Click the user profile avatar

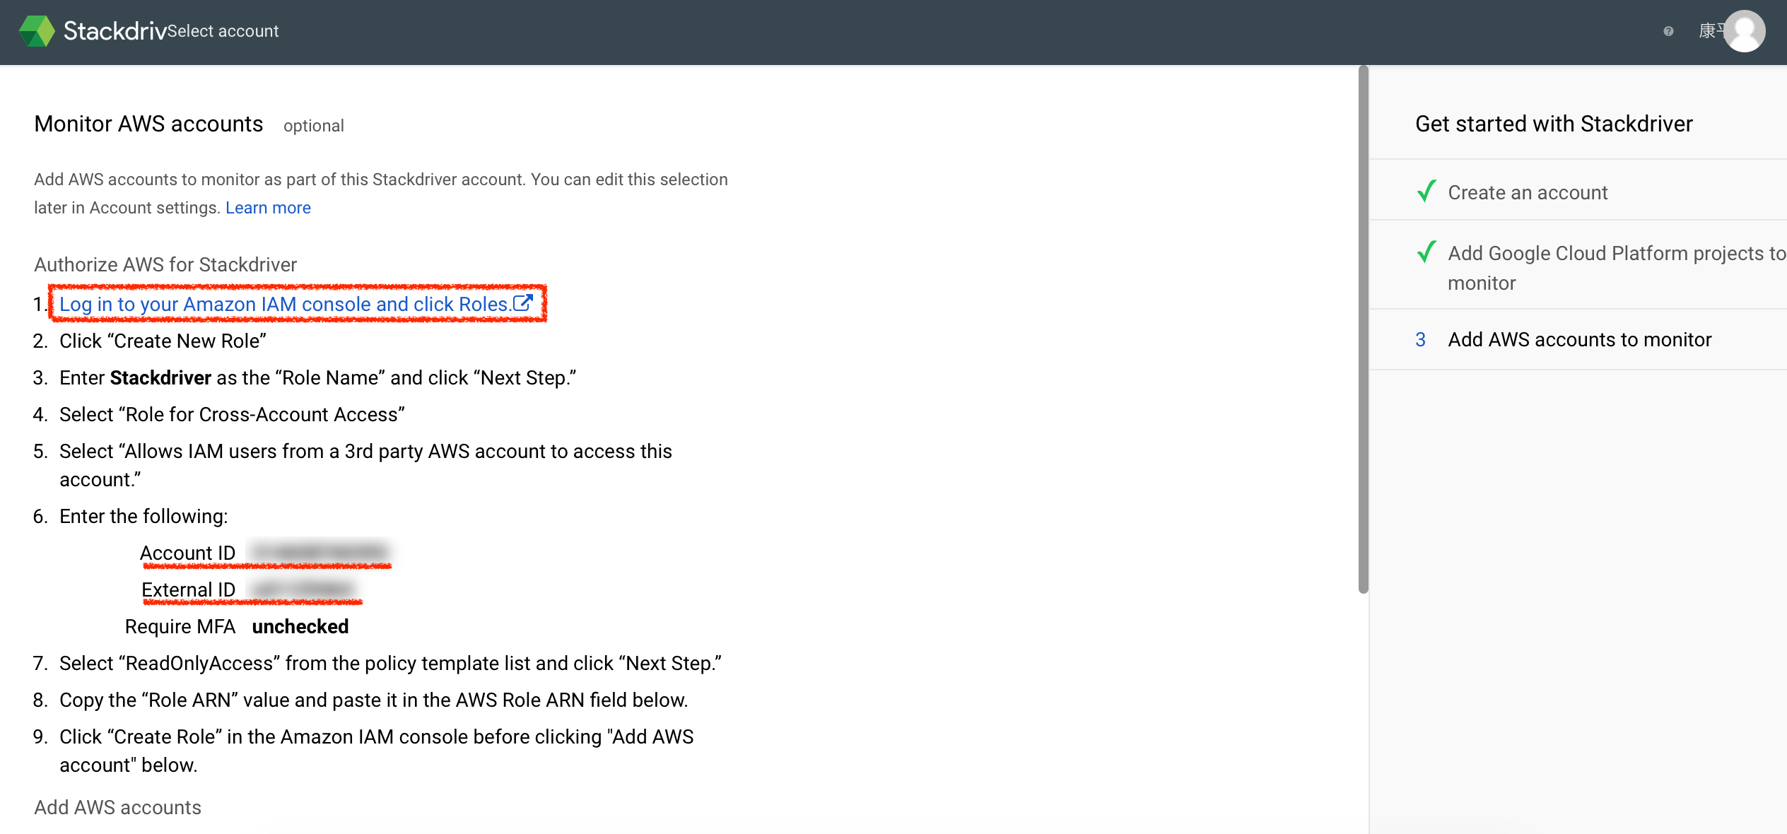pyautogui.click(x=1744, y=31)
